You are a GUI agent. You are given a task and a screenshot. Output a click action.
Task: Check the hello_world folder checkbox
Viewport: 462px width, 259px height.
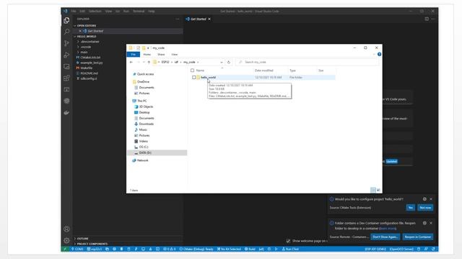pos(194,78)
